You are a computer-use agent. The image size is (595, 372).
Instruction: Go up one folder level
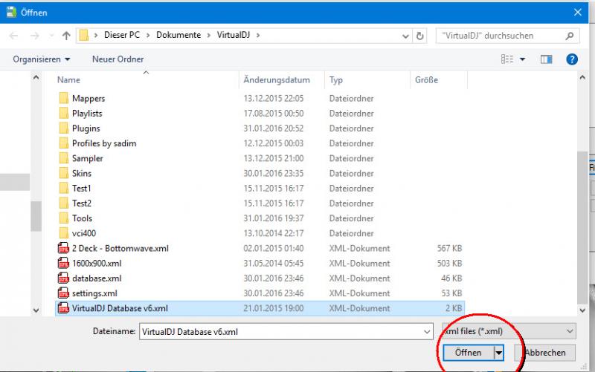coord(66,36)
